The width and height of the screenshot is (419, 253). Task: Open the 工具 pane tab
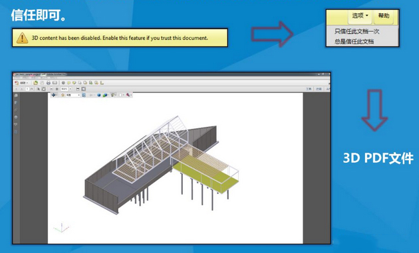click(x=309, y=89)
